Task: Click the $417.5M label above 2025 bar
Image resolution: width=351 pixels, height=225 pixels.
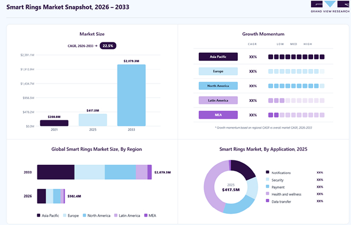Action: click(92, 110)
